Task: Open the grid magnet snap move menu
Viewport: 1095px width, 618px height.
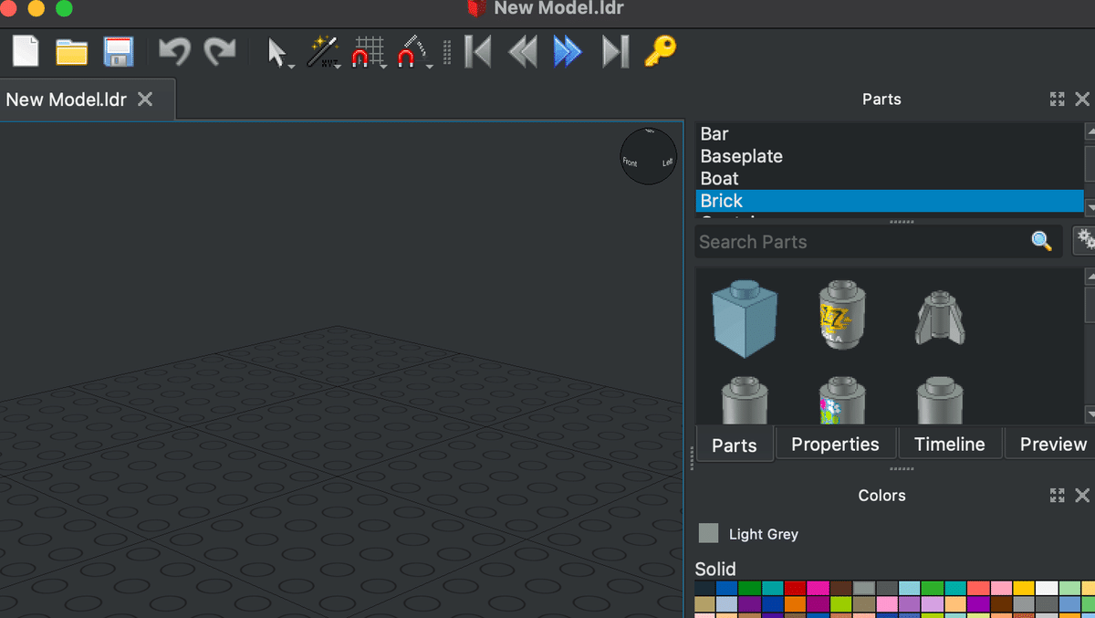Action: [370, 53]
